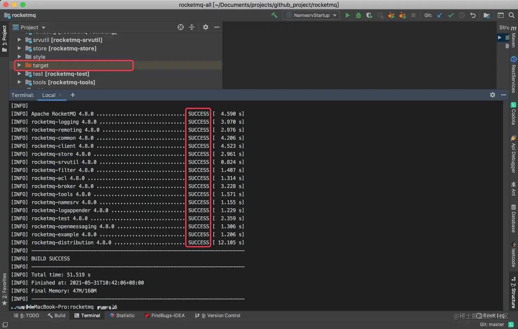Build the project with the green hammer icon
Viewport: 518px width, 329px height.
point(274,15)
